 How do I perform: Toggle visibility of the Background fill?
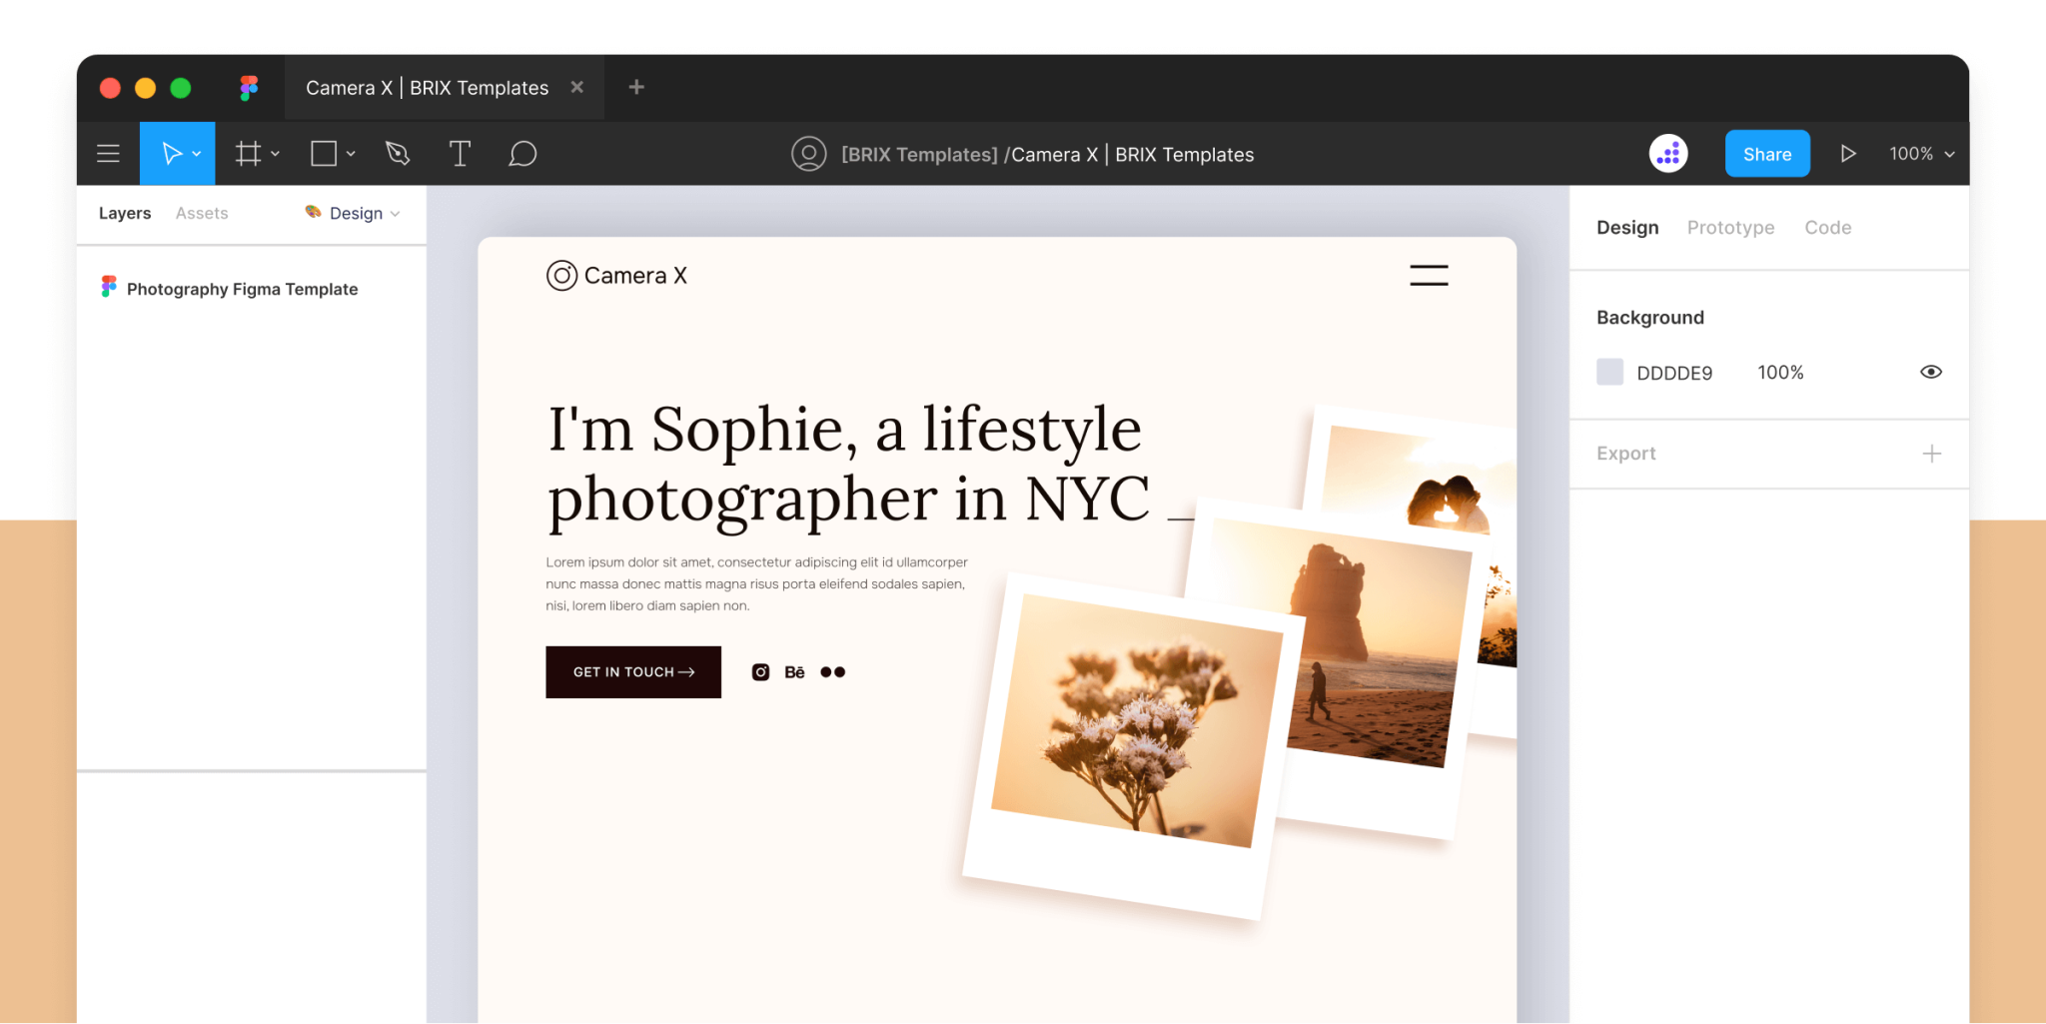(1930, 372)
